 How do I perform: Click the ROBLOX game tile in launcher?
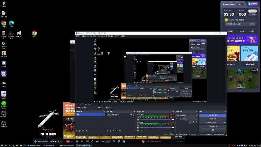(141, 137)
